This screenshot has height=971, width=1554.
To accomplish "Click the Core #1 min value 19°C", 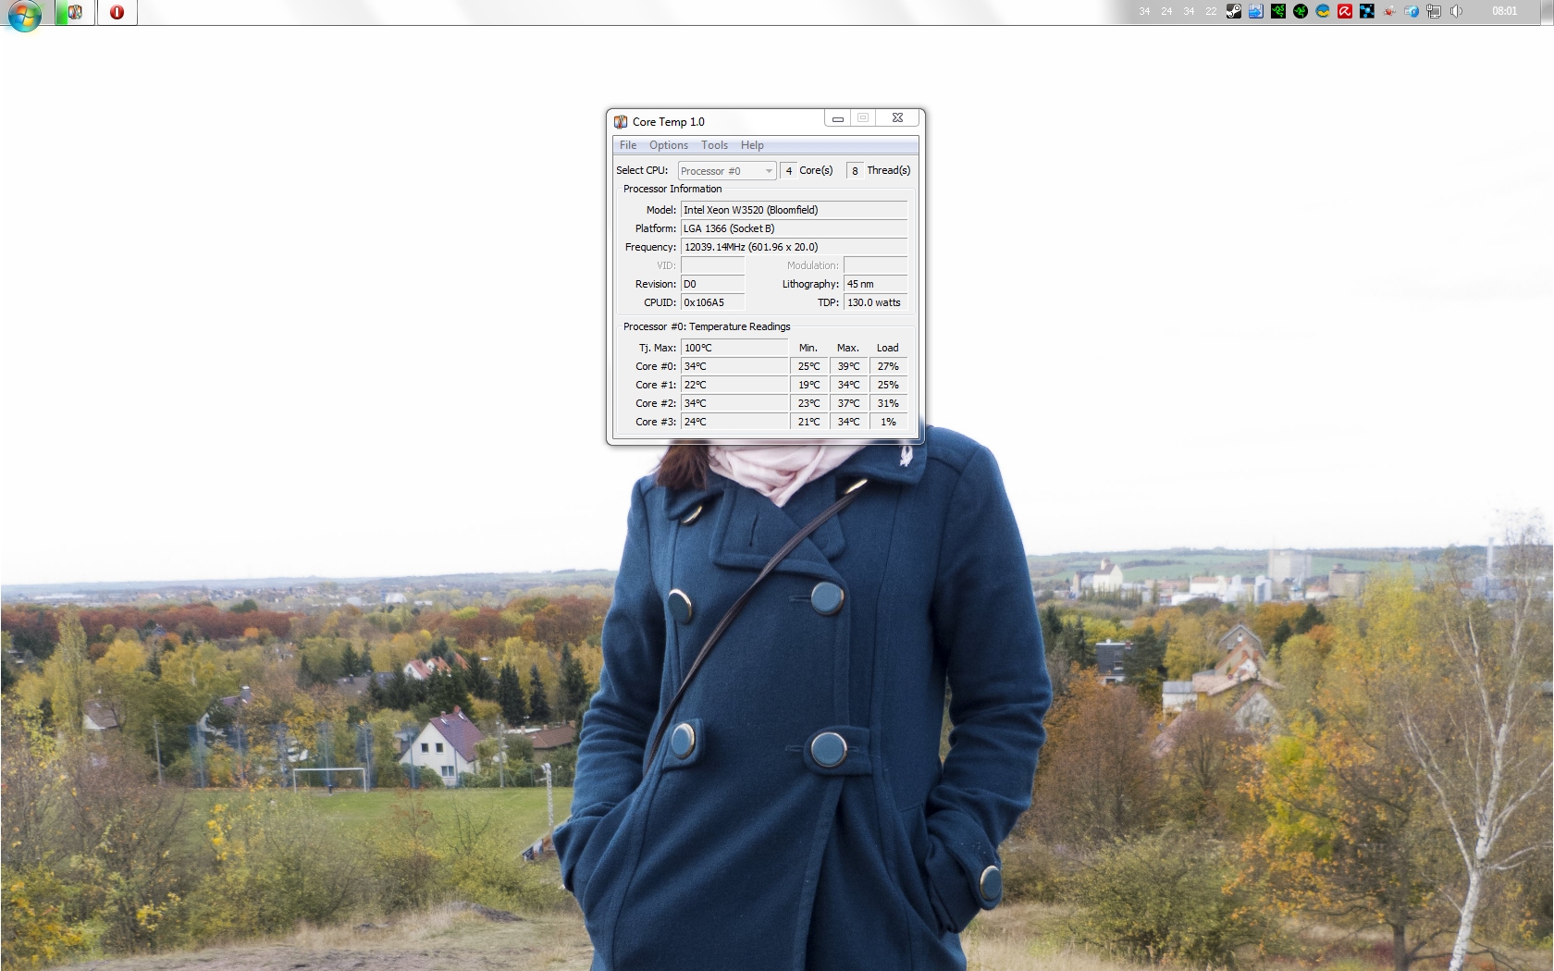I will [808, 385].
